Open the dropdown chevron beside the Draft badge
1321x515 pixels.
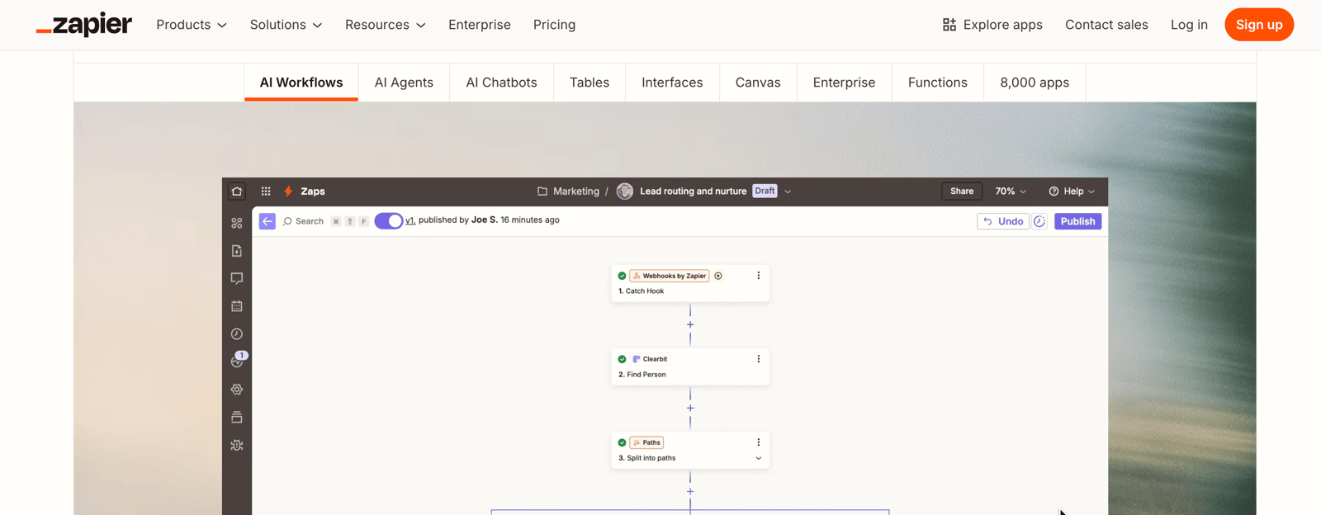pyautogui.click(x=788, y=191)
